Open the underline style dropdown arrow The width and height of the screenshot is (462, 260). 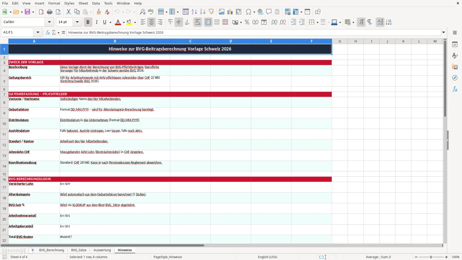click(x=110, y=22)
